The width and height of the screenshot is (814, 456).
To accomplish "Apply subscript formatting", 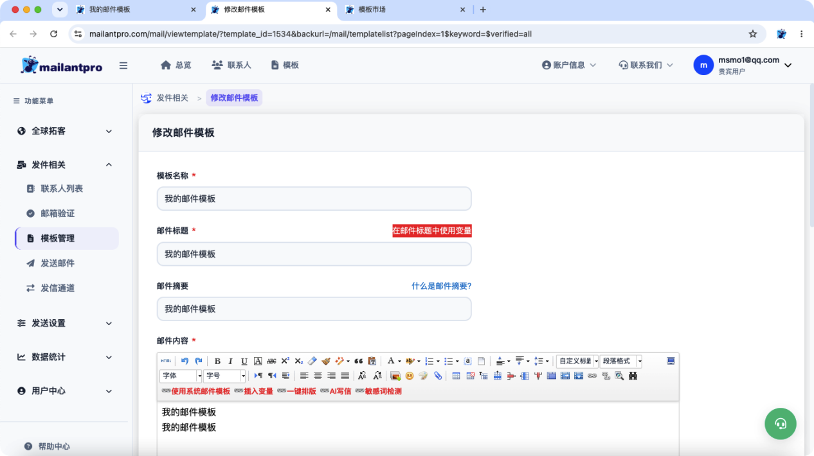I will [x=299, y=361].
